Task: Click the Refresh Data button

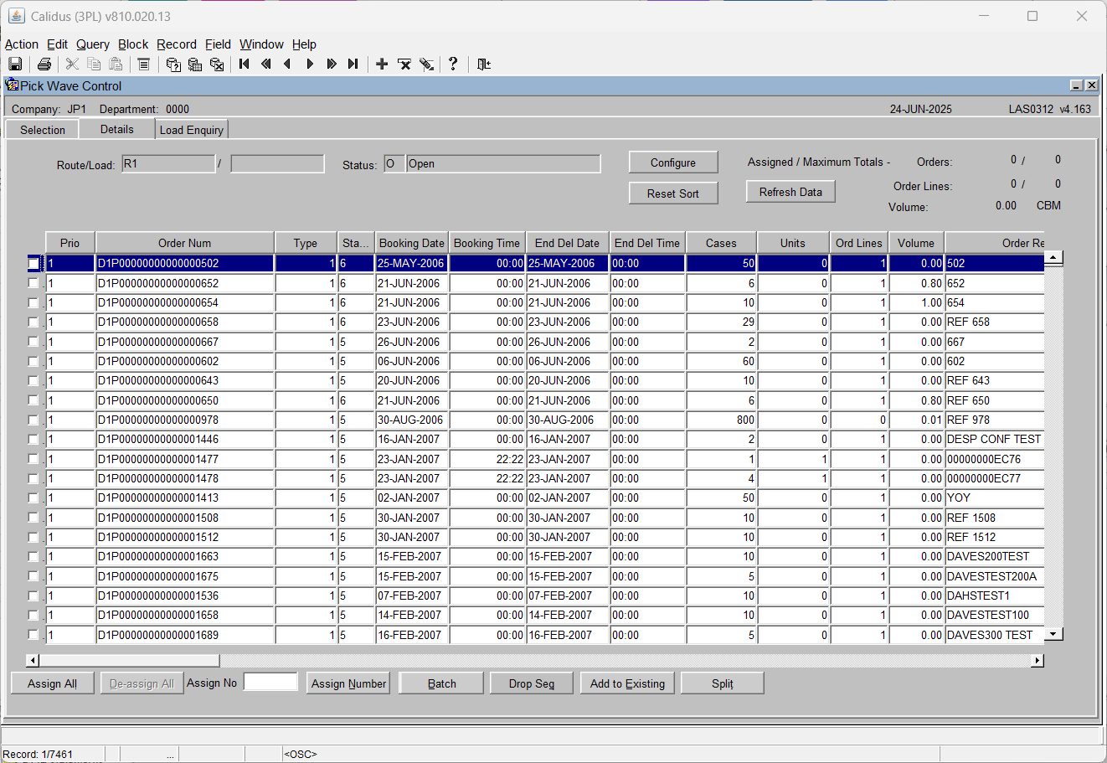Action: click(x=790, y=192)
